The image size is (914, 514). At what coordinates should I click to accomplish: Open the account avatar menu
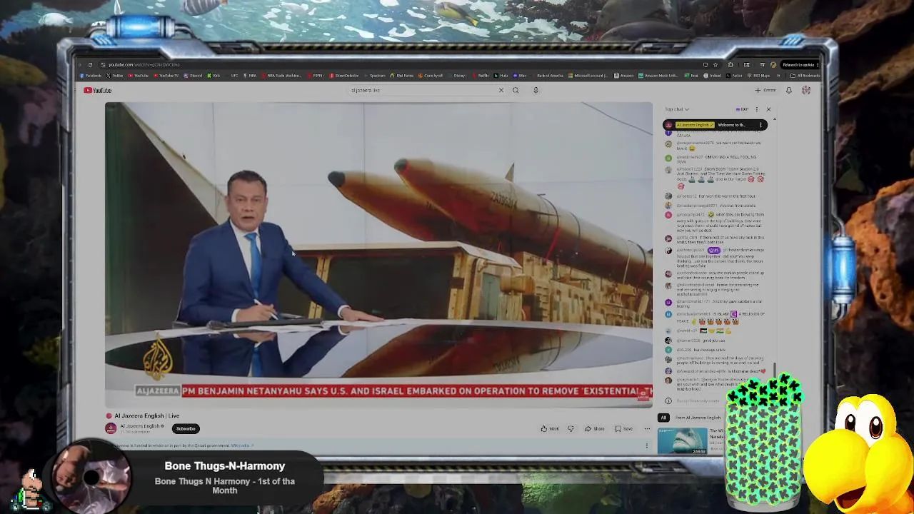[x=806, y=90]
